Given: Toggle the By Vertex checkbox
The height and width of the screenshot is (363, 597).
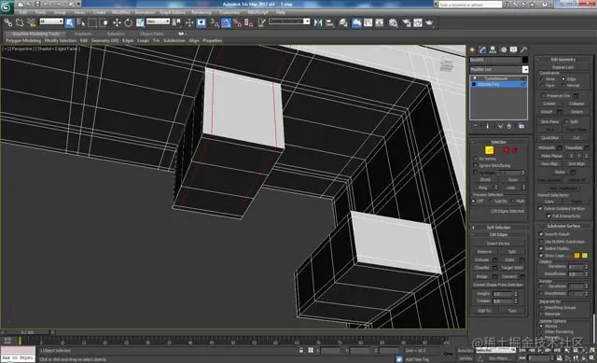Looking at the screenshot, I should tap(476, 159).
